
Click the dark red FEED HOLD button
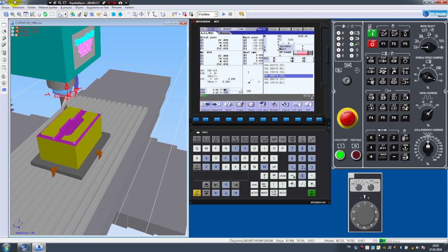pos(356,155)
